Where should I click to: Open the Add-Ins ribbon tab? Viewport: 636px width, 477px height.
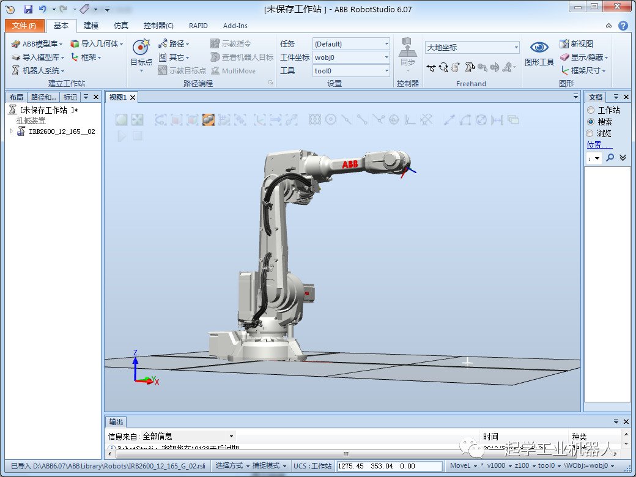[235, 26]
